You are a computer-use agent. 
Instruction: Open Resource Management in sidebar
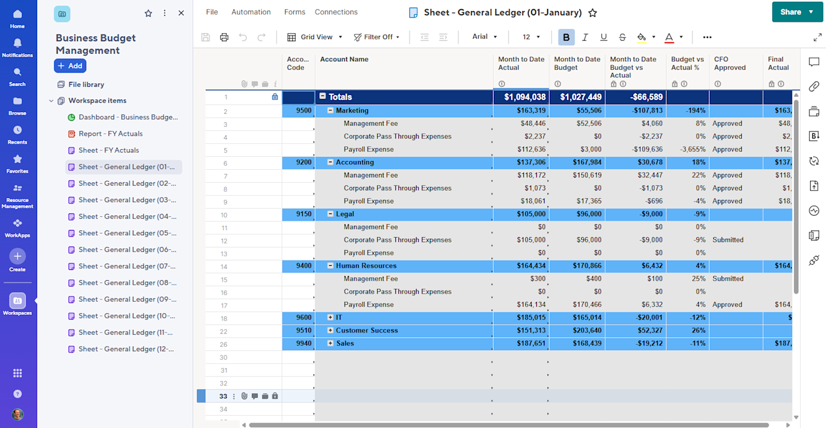pos(17,195)
